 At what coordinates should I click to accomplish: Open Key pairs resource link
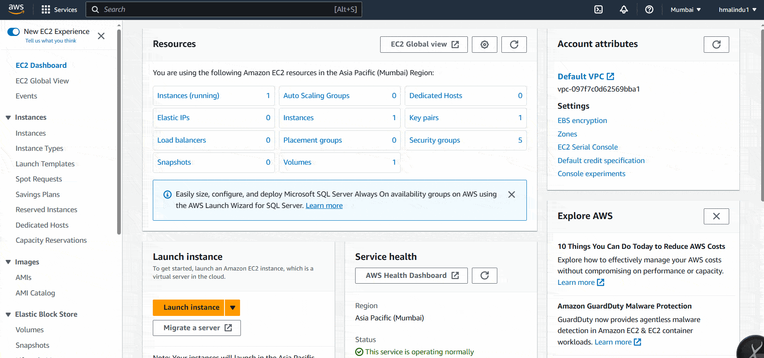click(424, 118)
